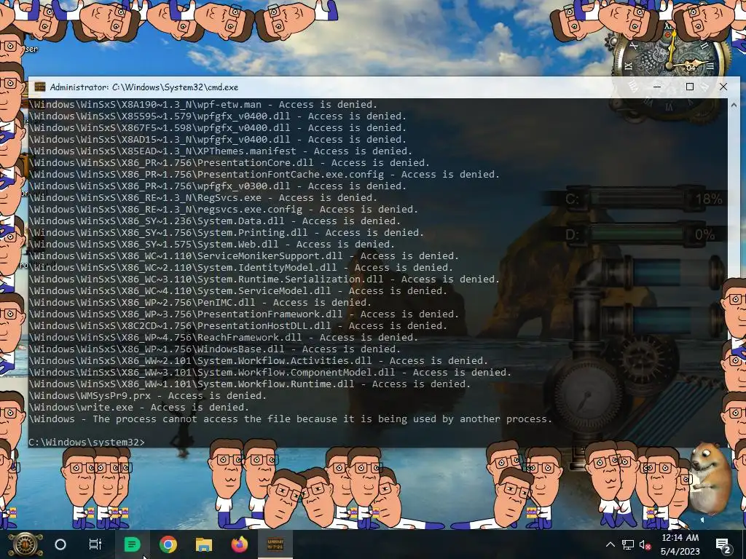Click the 'PresentationHostDLL.dll' output line
The height and width of the screenshot is (559, 746).
point(238,325)
